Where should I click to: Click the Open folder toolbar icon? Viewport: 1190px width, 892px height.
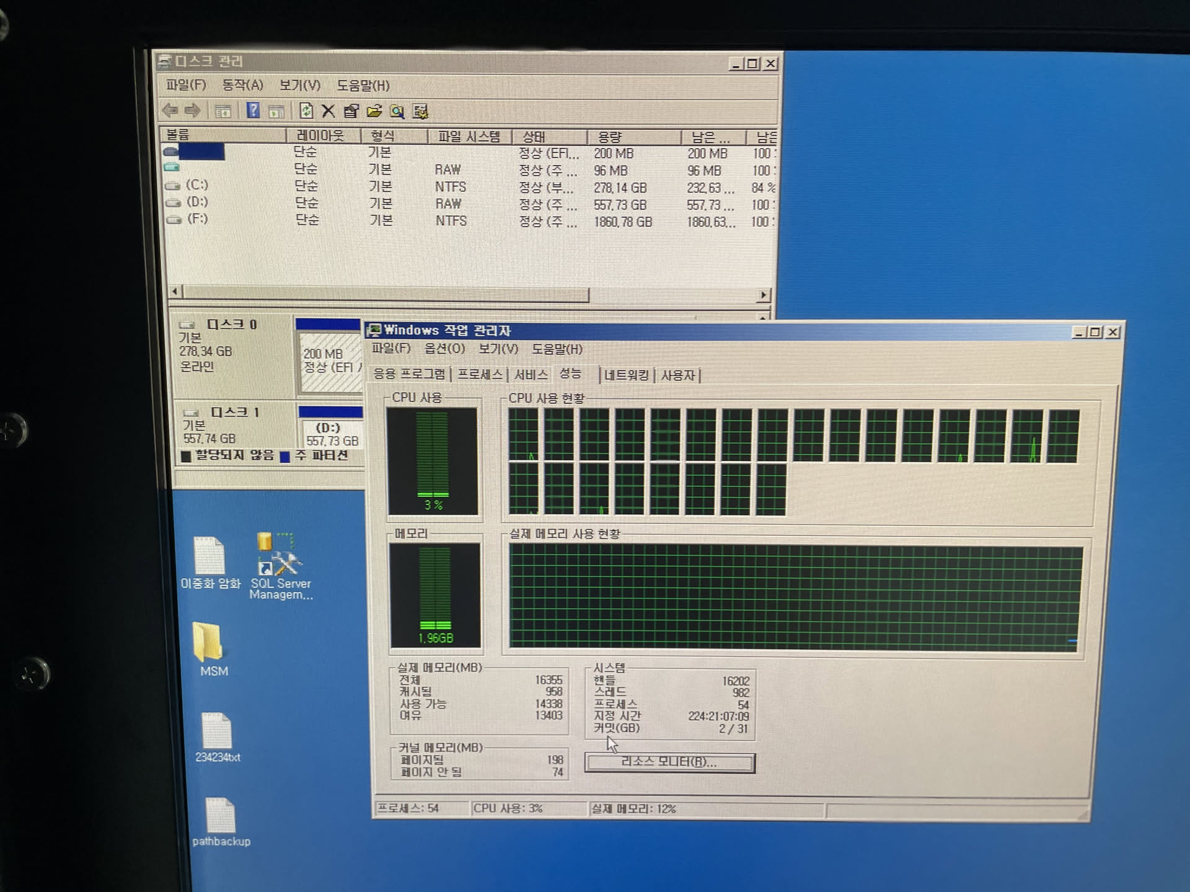point(374,111)
